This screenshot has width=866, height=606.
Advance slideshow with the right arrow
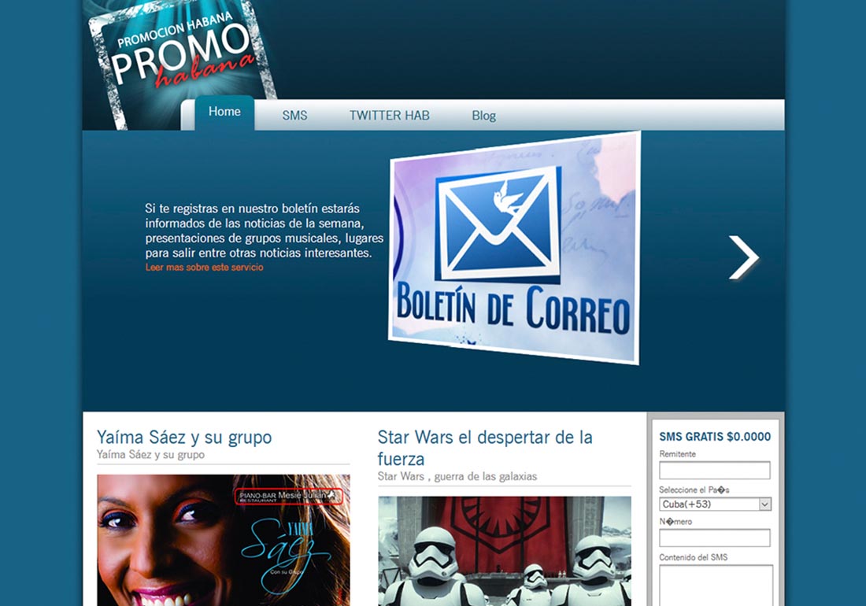pyautogui.click(x=743, y=257)
